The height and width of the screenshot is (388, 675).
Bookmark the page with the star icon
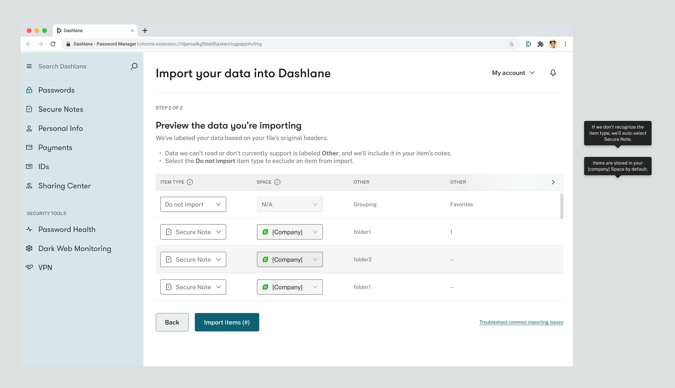pos(511,44)
